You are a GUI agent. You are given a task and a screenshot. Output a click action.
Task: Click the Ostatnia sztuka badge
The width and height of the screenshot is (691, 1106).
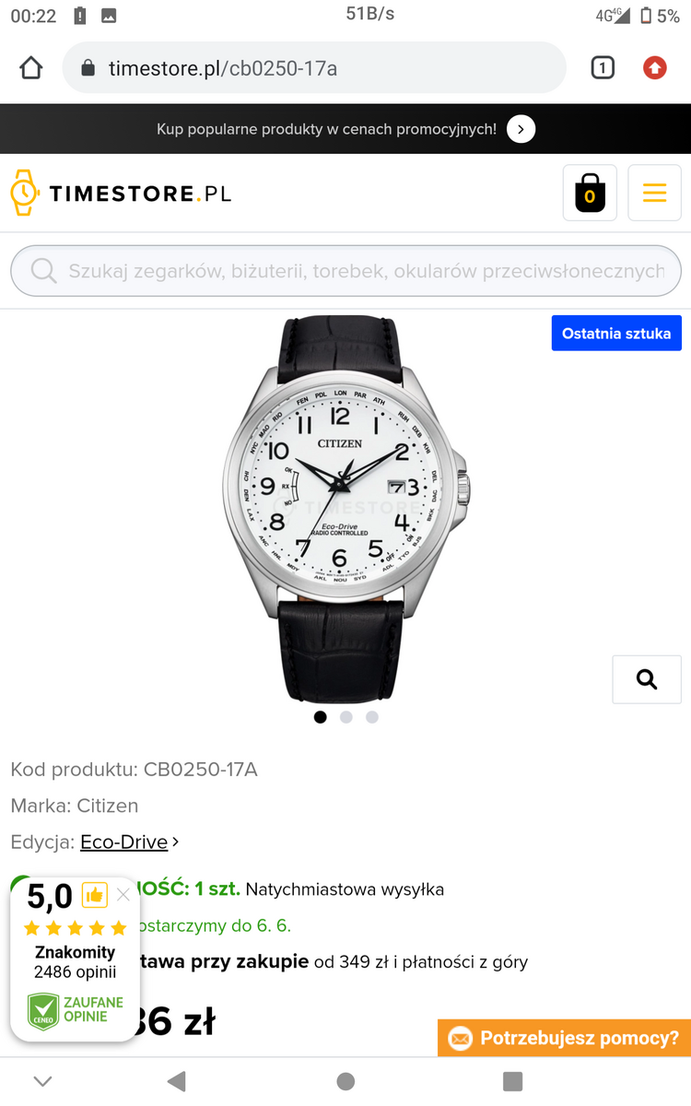tap(616, 334)
